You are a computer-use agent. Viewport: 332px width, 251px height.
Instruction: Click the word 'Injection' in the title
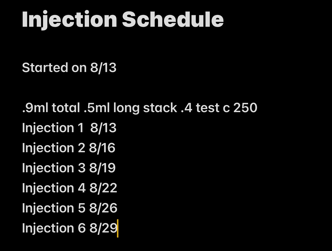point(69,20)
